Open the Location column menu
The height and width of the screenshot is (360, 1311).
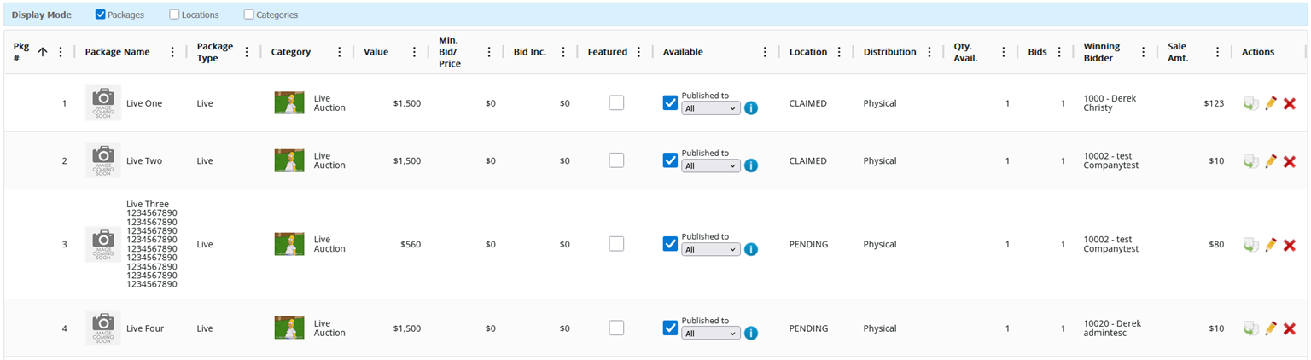pyautogui.click(x=839, y=52)
